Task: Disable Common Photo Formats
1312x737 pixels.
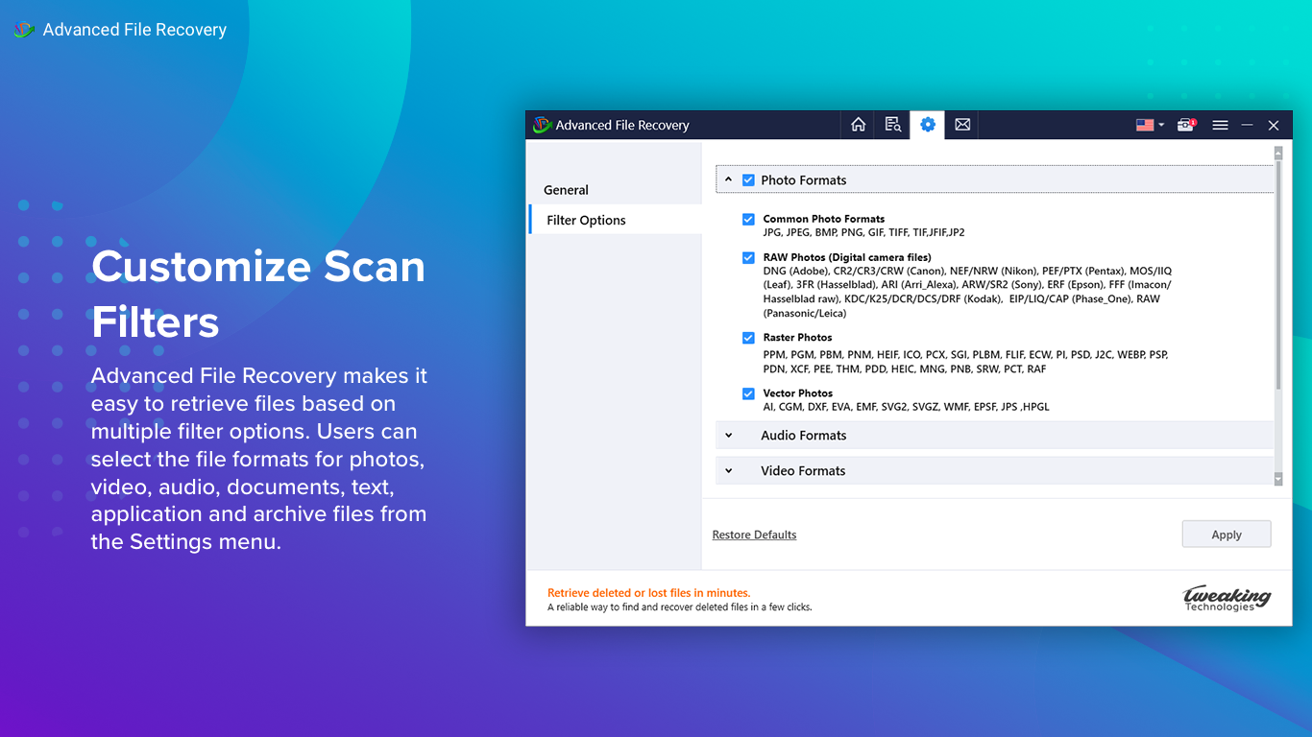Action: tap(748, 219)
